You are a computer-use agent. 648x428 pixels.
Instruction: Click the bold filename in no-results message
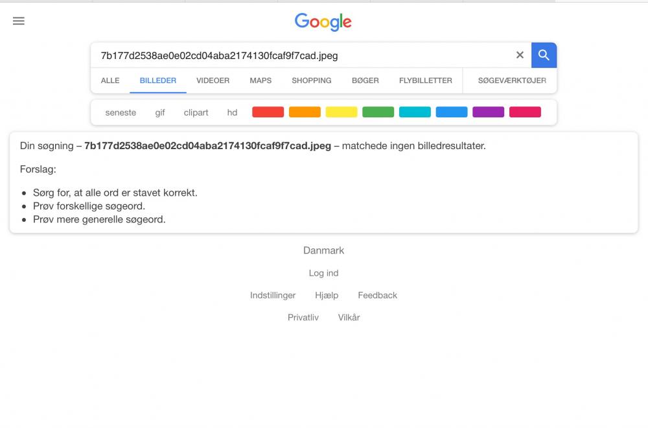(x=207, y=146)
